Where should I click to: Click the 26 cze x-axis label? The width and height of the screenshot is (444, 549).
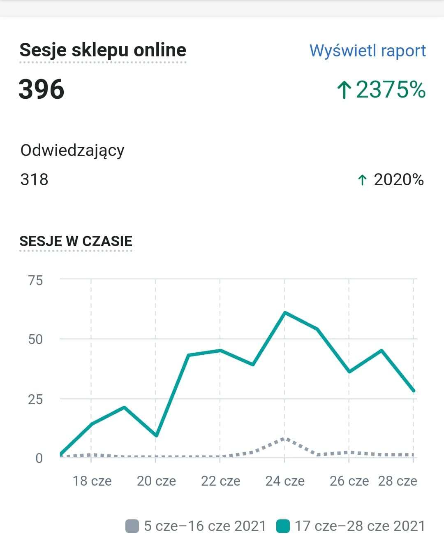pos(349,481)
